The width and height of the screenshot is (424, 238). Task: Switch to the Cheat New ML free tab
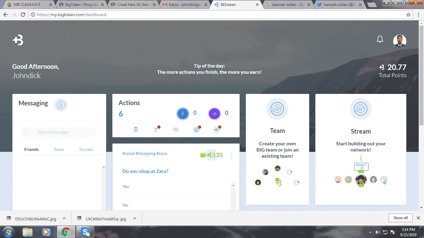pyautogui.click(x=133, y=5)
